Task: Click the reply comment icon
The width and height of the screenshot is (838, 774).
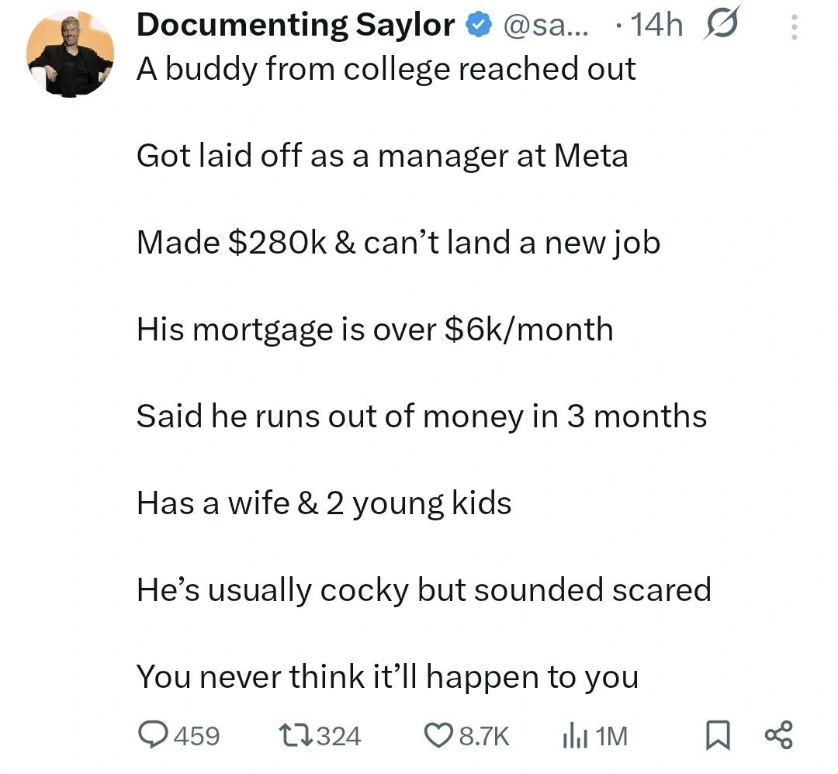Action: 152,734
